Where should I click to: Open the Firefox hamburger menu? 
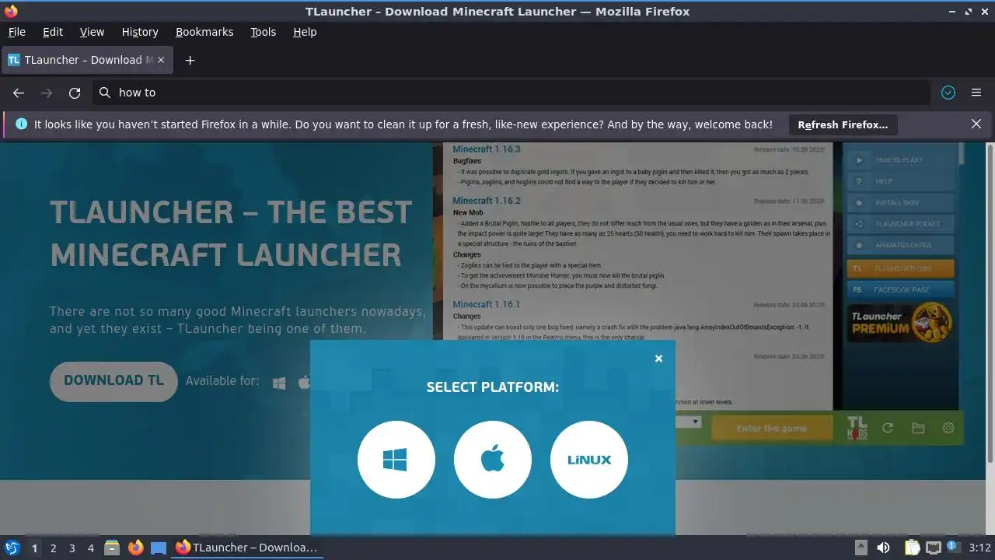[x=976, y=93]
